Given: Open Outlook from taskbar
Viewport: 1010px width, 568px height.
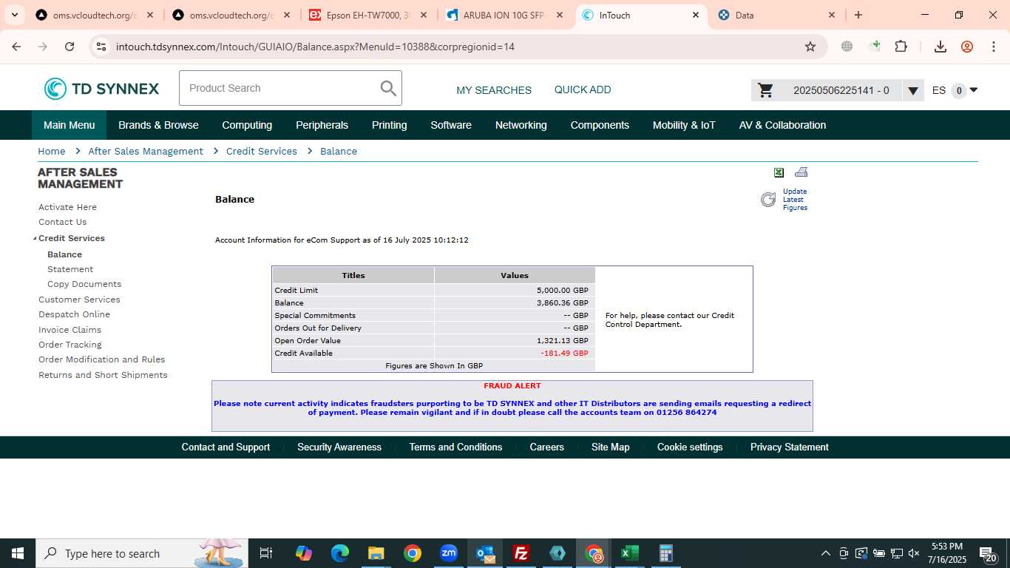Looking at the screenshot, I should [x=485, y=553].
